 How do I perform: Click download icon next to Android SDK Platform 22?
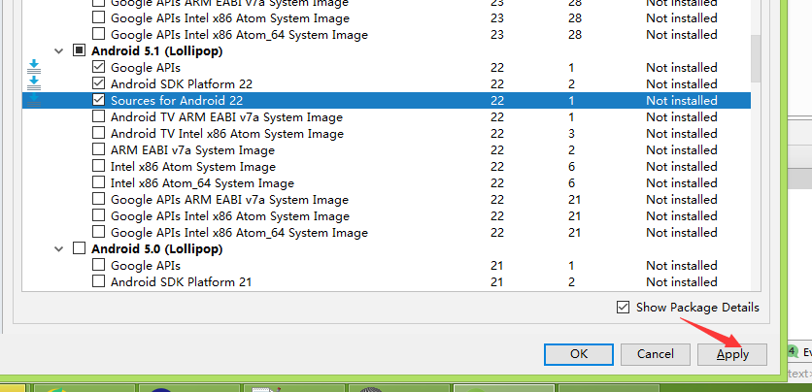[x=34, y=83]
